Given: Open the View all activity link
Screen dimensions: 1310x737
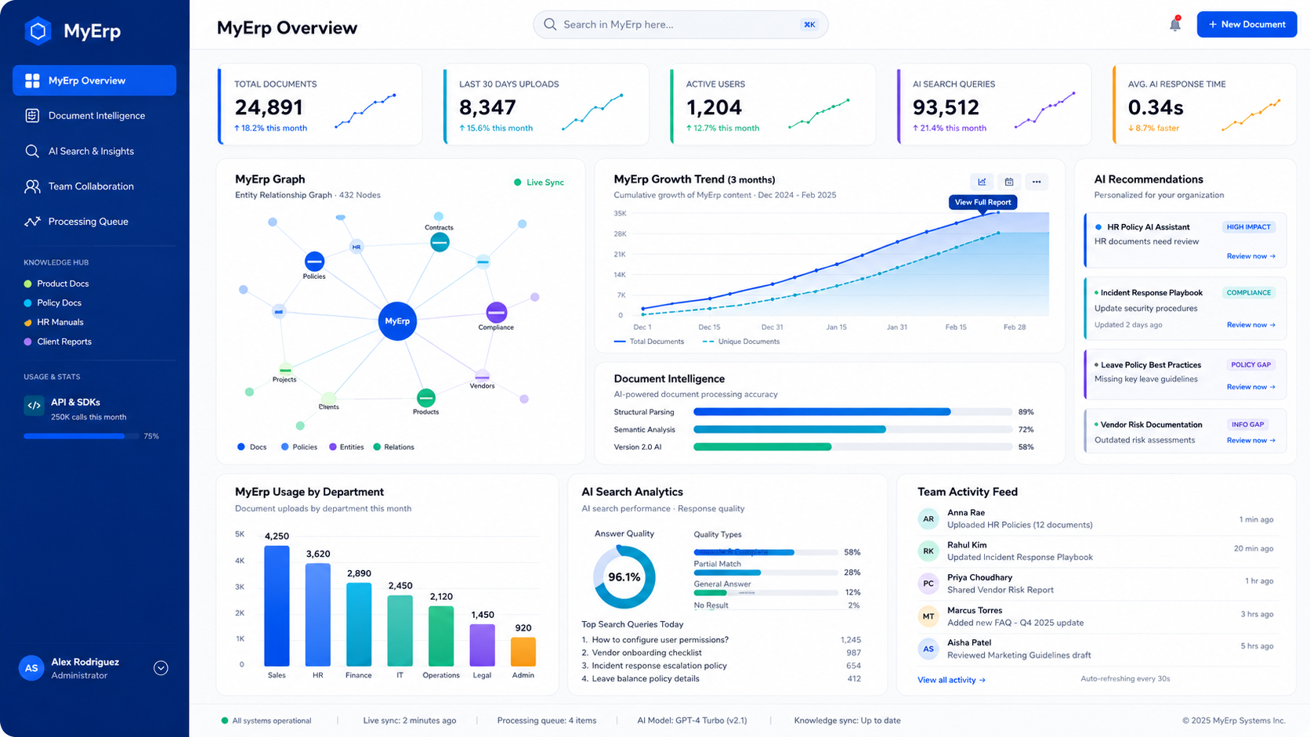Looking at the screenshot, I should pyautogui.click(x=951, y=680).
